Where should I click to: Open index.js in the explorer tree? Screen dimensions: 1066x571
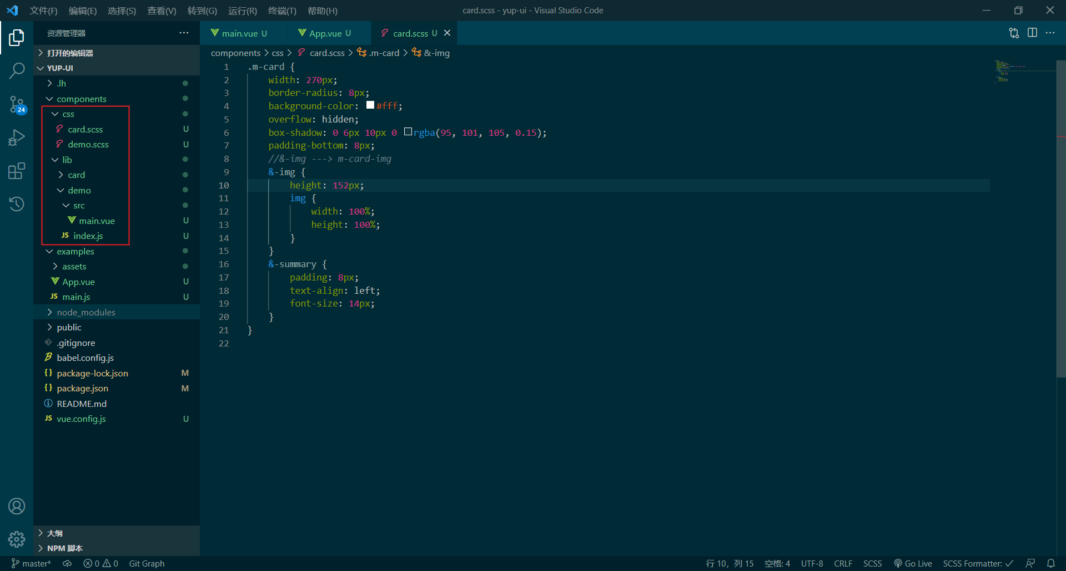[x=117, y=236]
